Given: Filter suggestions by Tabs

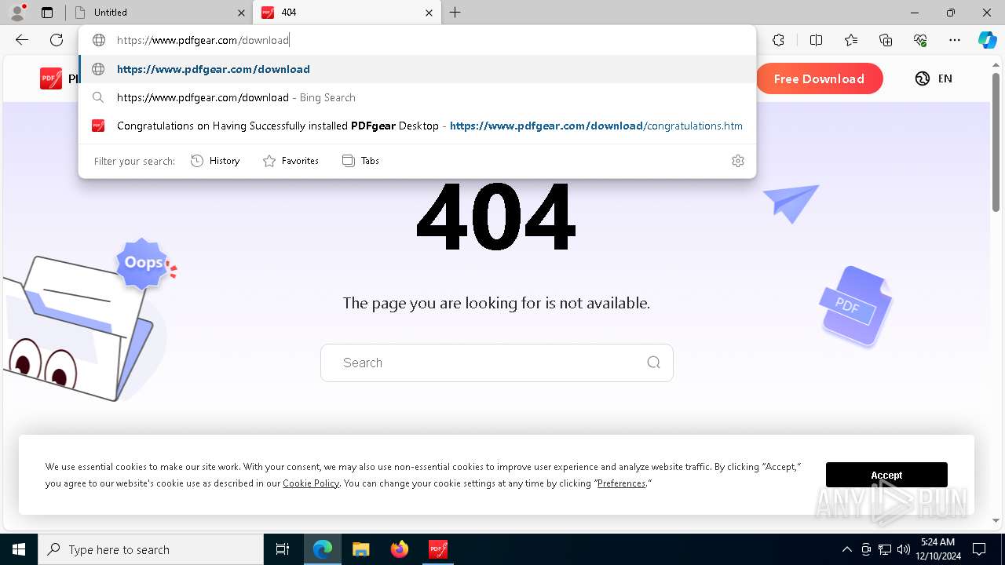Looking at the screenshot, I should (361, 161).
